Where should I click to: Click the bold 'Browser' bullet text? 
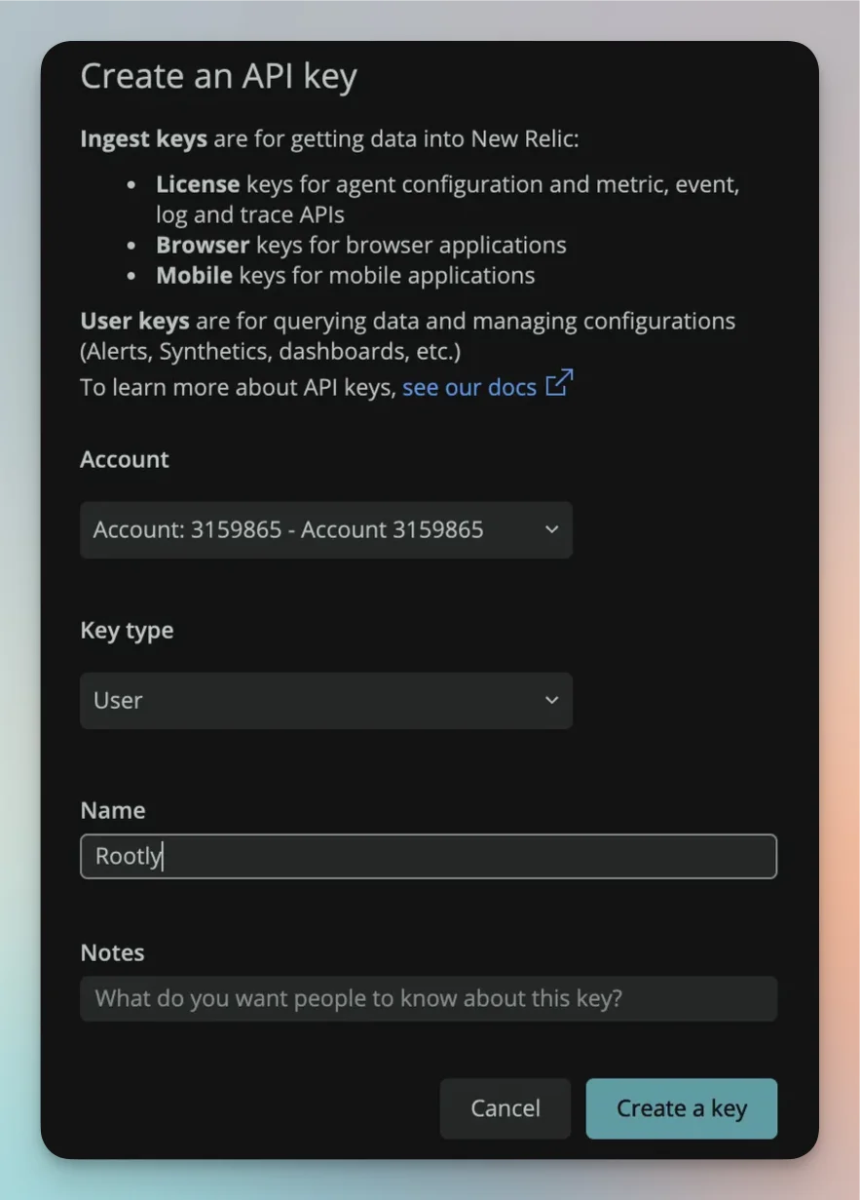coord(203,245)
